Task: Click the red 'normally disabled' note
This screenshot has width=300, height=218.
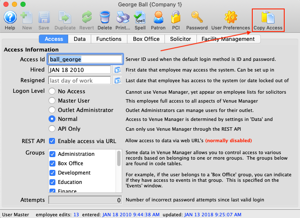Action: click(x=229, y=141)
